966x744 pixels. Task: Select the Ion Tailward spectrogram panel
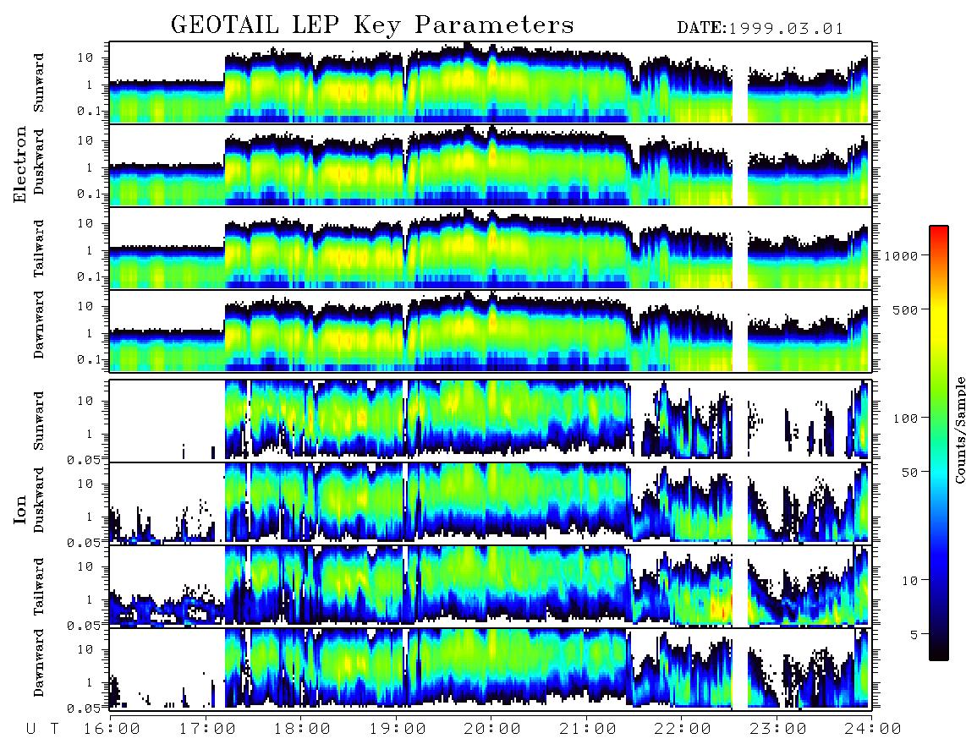tap(491, 586)
